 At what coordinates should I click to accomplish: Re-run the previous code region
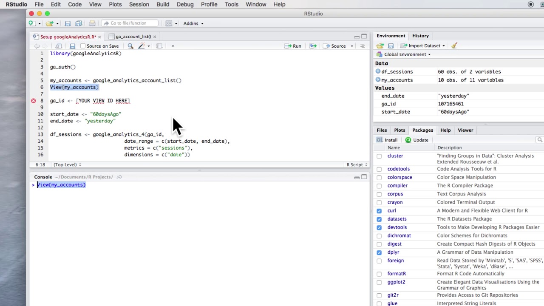tap(313, 46)
